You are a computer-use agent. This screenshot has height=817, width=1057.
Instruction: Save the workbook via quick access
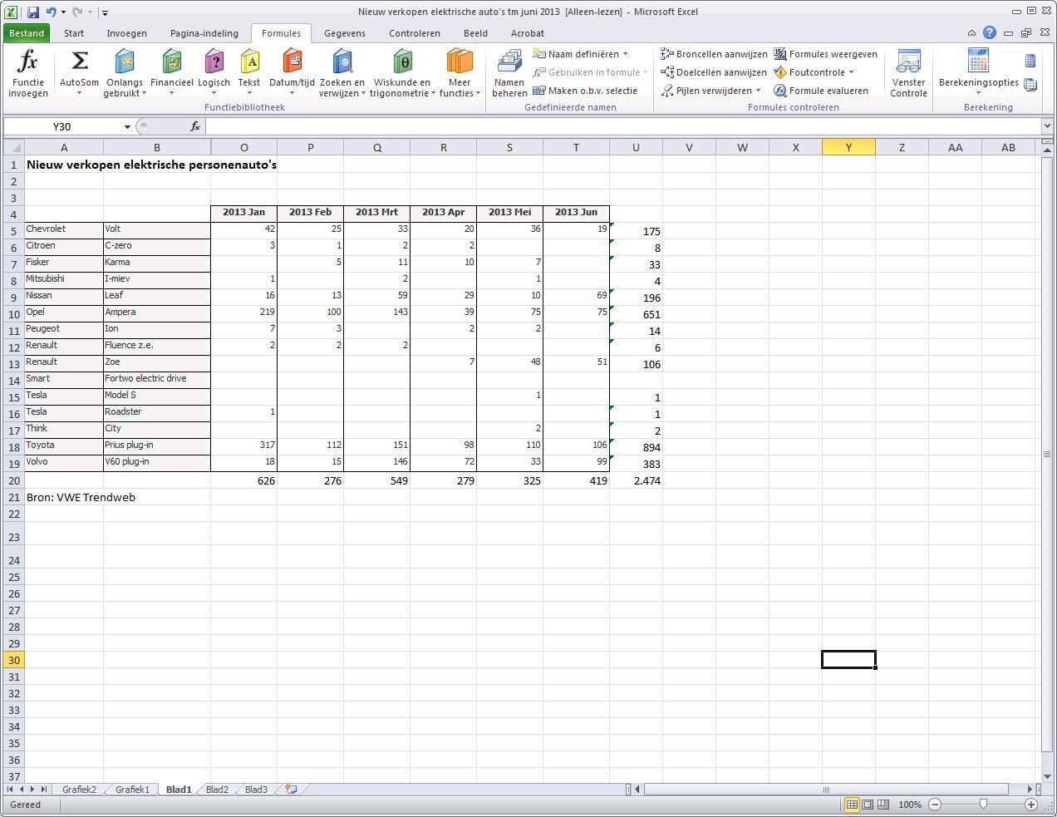(x=33, y=12)
